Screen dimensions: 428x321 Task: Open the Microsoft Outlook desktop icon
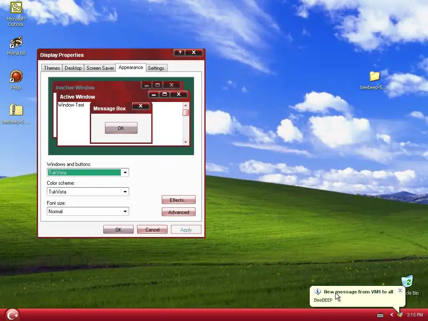[16, 14]
